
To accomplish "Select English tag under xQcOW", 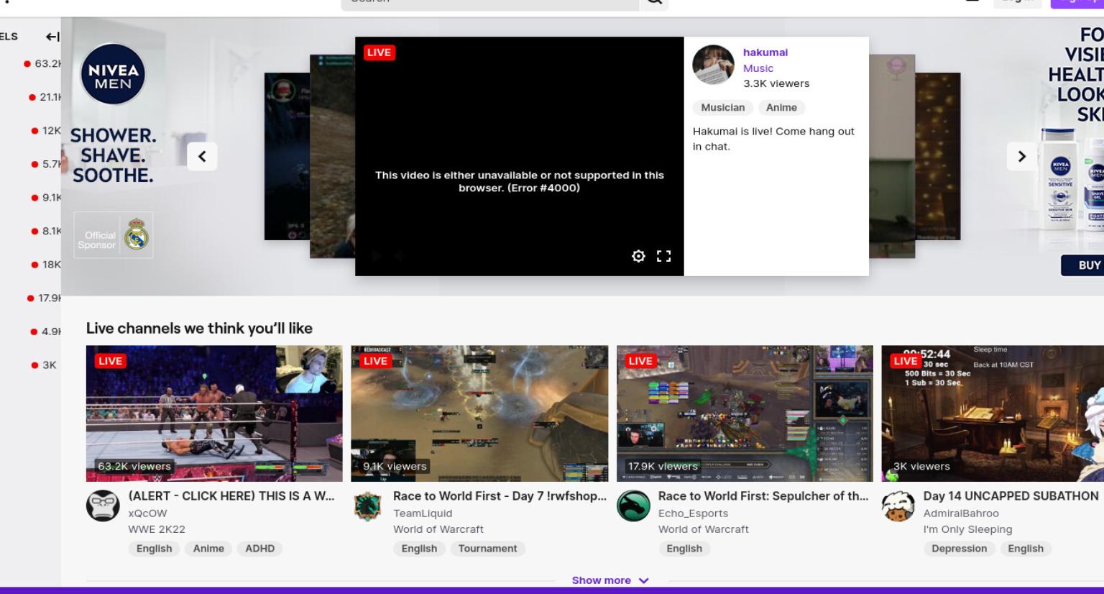I will (155, 549).
